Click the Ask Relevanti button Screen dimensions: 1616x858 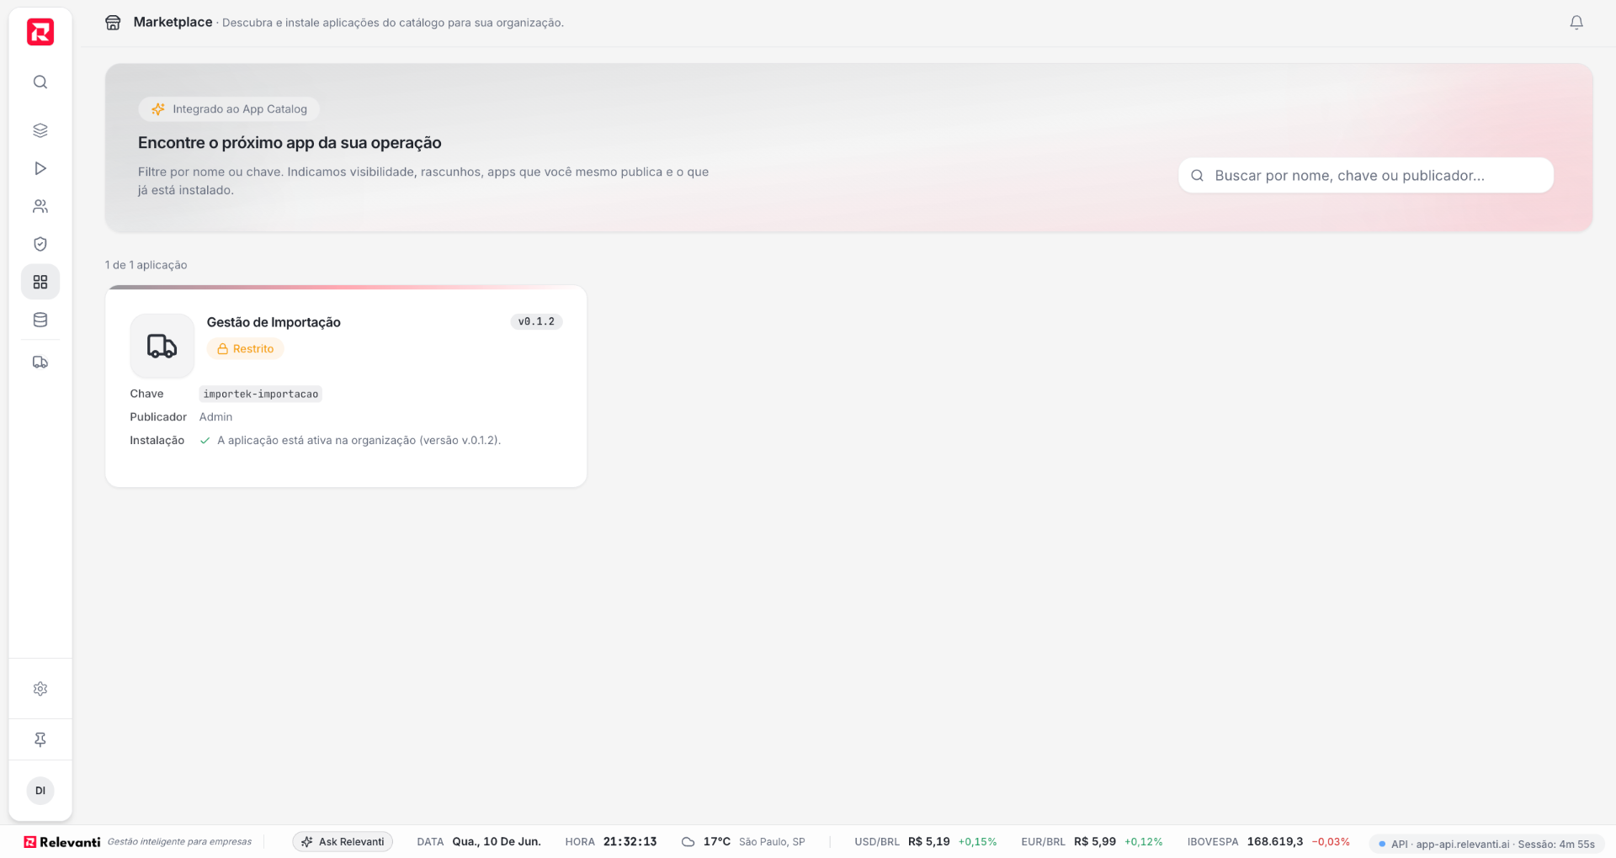pos(343,841)
